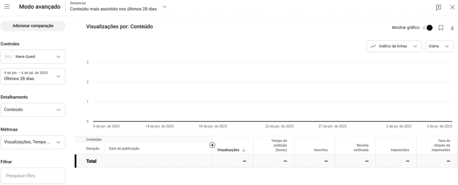Download the report with export icon
Screen dimensions: 458x185
pos(452,28)
